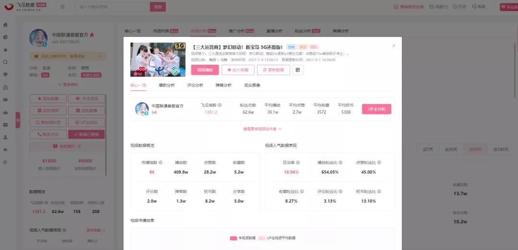Image resolution: width=518 pixels, height=250 pixels.
Task: Switch to 弹幕分析 tab
Action: pos(224,85)
